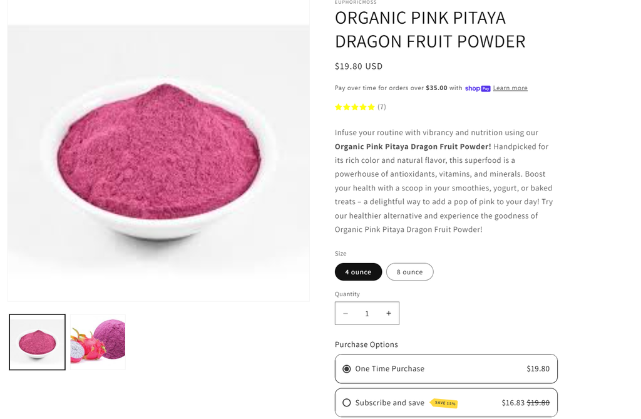The height and width of the screenshot is (419, 641).
Task: Open the Shop Pay Learn more link
Action: [x=510, y=88]
